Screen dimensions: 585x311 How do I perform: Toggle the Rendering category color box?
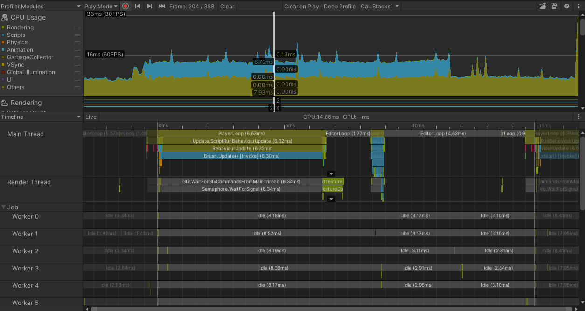tap(3, 28)
